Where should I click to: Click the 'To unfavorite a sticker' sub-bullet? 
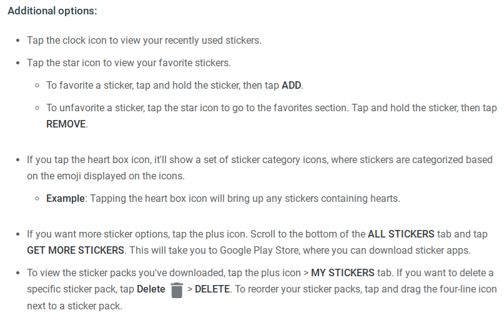(x=272, y=116)
